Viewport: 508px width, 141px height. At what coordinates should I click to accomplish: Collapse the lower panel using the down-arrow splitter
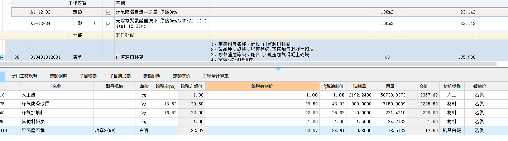coord(278,69)
